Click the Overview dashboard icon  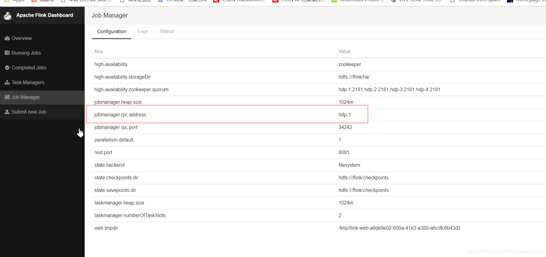(7, 38)
